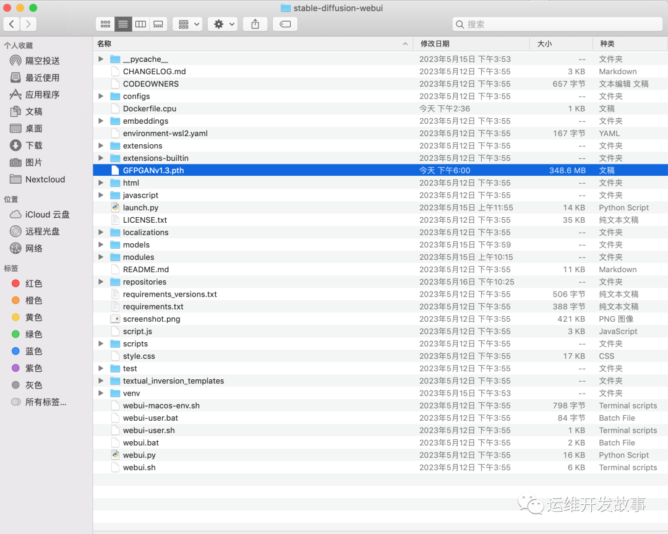The image size is (668, 534).
Task: Select the requirements_versions.txt file
Action: pos(380,294)
